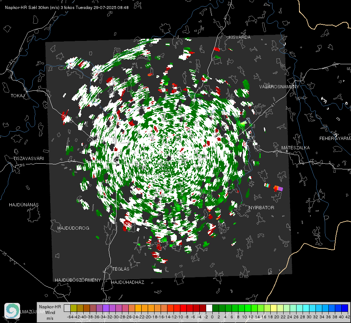The height and width of the screenshot is (323, 351).
Task: Pick the deep blue last legend swatch
Action: (x=345, y=308)
